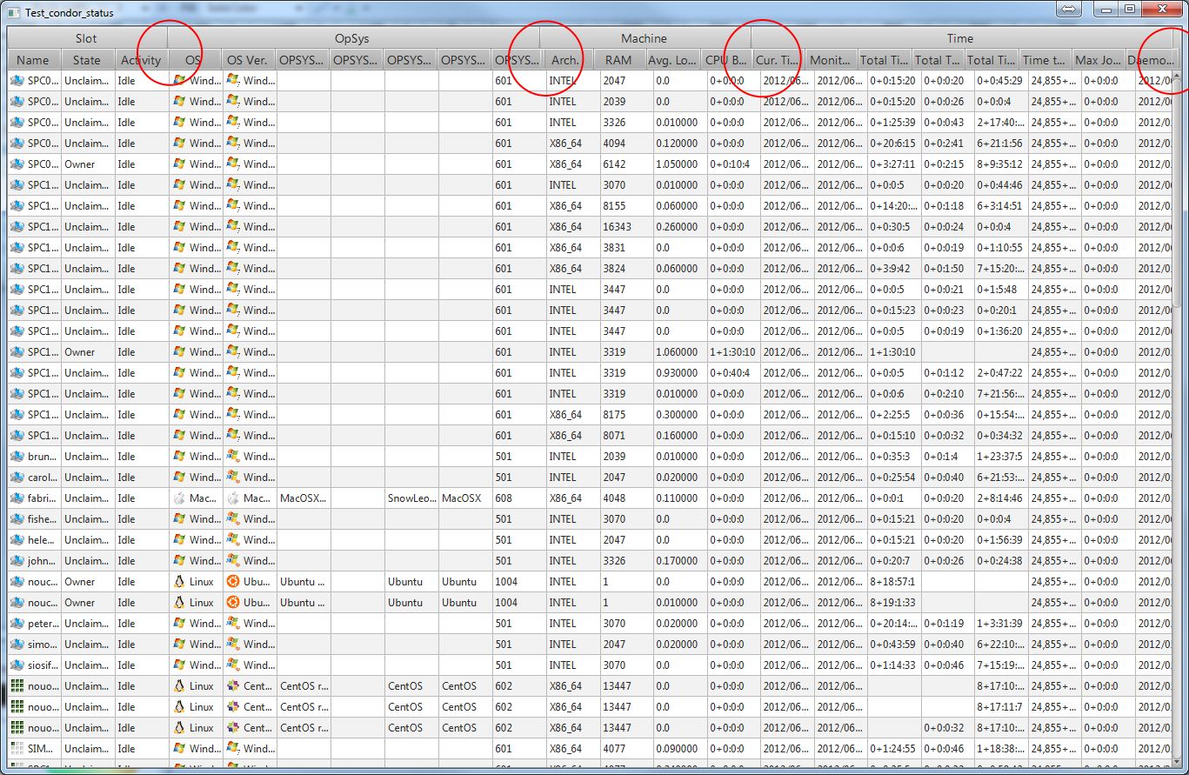The width and height of the screenshot is (1189, 775).
Task: Select the Machine group header
Action: [644, 38]
